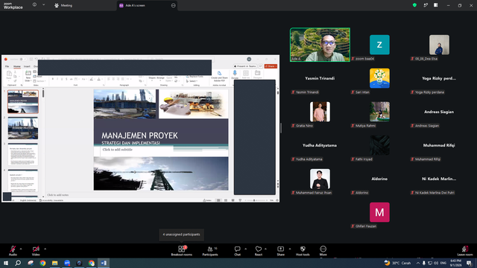Click red Share button in PowerPoint
Viewport: 477px width, 268px height.
(271, 66)
